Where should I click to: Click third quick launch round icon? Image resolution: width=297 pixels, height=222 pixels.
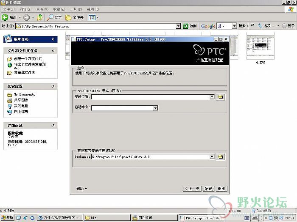tap(32, 218)
